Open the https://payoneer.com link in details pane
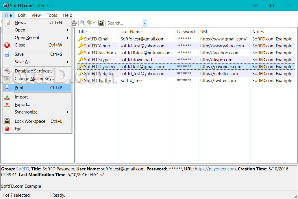The image size is (298, 199). (x=215, y=169)
